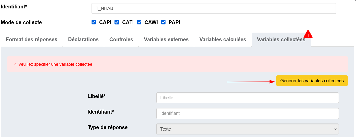Click the red warning badge showing 1

tap(308, 35)
